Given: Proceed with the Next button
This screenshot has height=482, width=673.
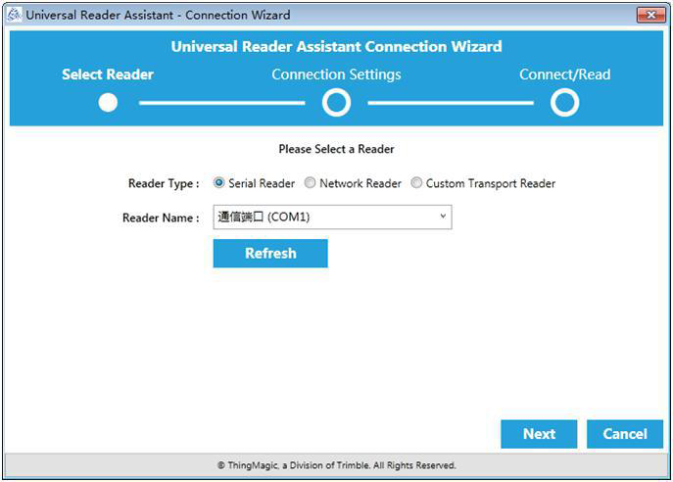Looking at the screenshot, I should coord(539,434).
